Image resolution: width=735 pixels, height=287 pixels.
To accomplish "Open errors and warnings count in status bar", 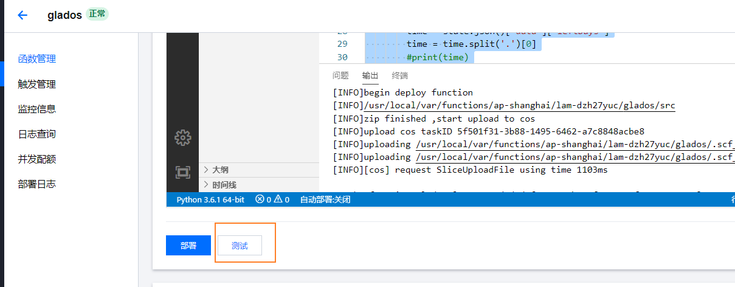I will click(272, 199).
